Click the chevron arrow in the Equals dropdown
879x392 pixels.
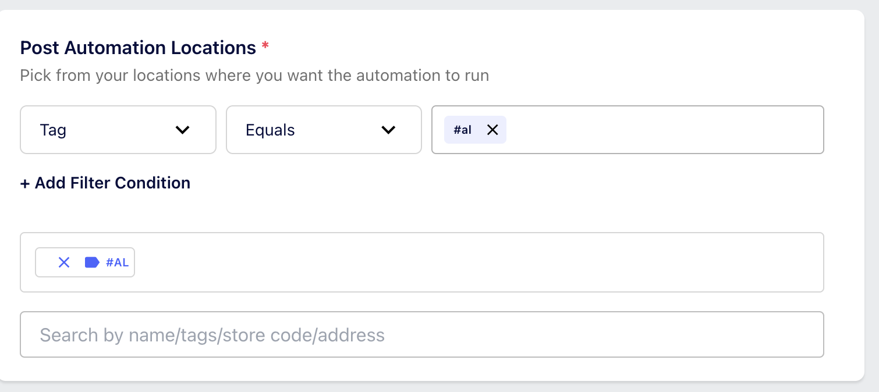click(x=388, y=130)
